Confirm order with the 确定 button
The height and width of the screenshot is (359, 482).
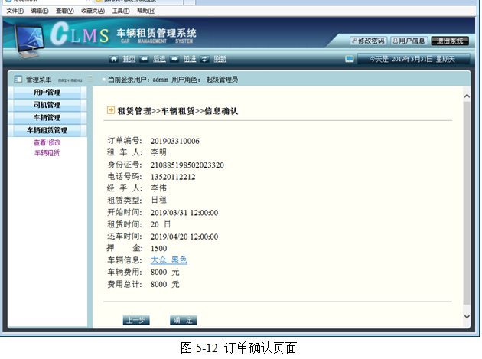tap(183, 320)
